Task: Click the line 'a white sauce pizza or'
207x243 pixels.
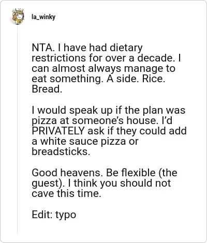Action: (x=85, y=141)
